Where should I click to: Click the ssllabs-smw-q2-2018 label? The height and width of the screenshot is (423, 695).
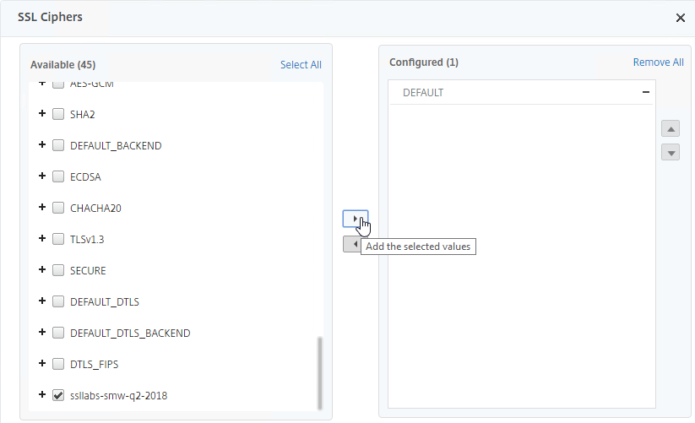click(x=119, y=395)
